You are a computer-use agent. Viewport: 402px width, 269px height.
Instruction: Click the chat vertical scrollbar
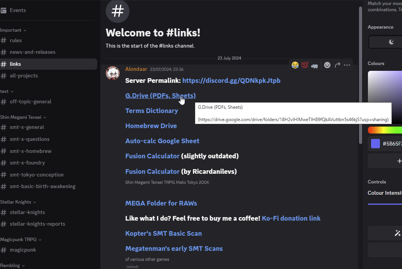[361, 75]
